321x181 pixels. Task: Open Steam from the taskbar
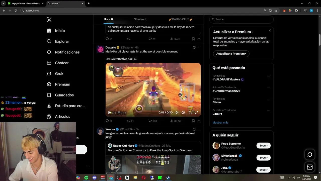coord(168,178)
